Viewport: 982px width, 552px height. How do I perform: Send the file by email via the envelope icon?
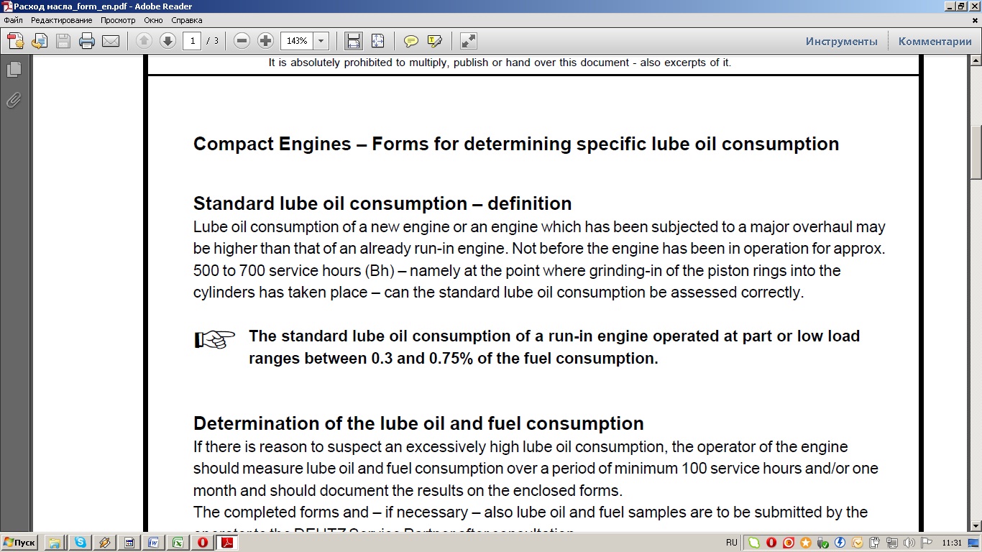pos(111,41)
